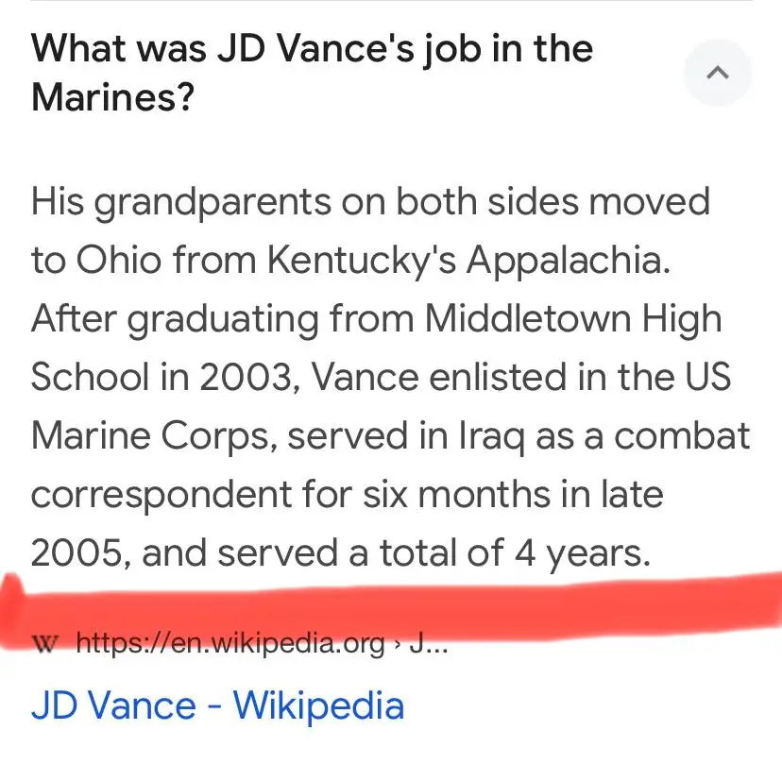This screenshot has width=782, height=781.
Task: Click the word 'Marines?' in the question heading
Action: pos(112,96)
